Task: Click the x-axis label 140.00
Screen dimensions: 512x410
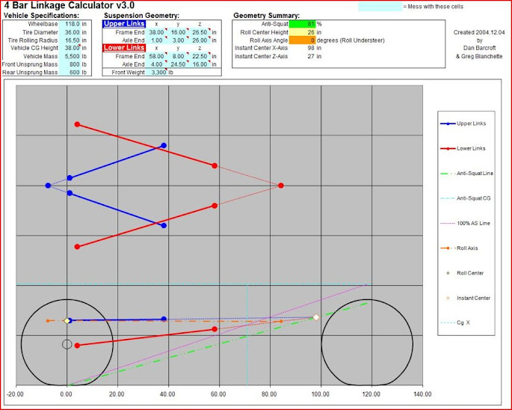Action: point(422,394)
